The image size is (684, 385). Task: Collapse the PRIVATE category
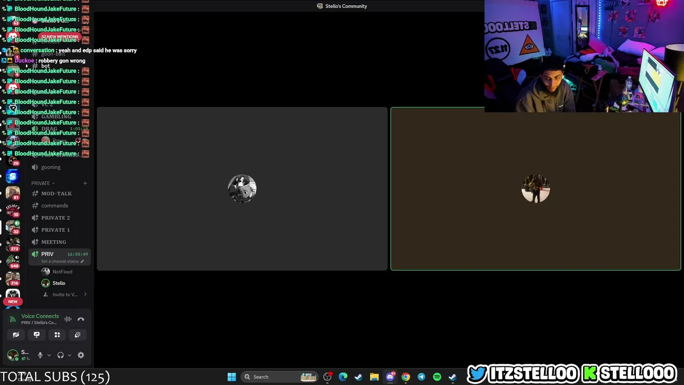coord(43,183)
